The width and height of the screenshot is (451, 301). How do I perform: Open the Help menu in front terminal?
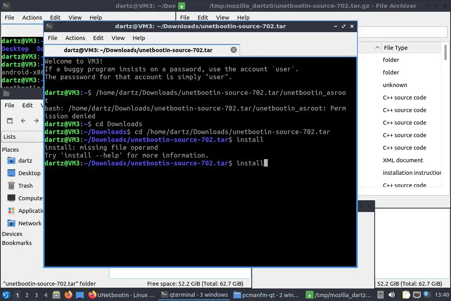pos(139,38)
